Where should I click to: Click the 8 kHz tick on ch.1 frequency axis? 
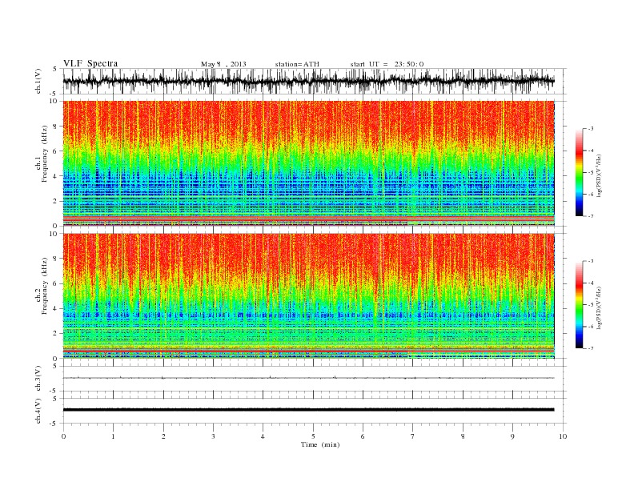(x=55, y=127)
